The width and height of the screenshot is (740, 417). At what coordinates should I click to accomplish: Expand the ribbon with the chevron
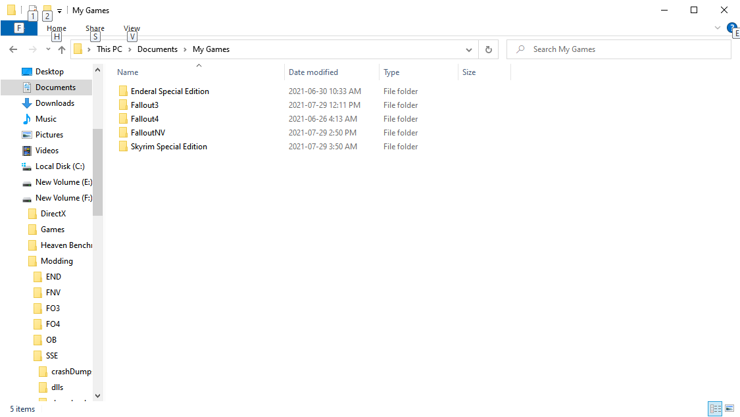718,28
